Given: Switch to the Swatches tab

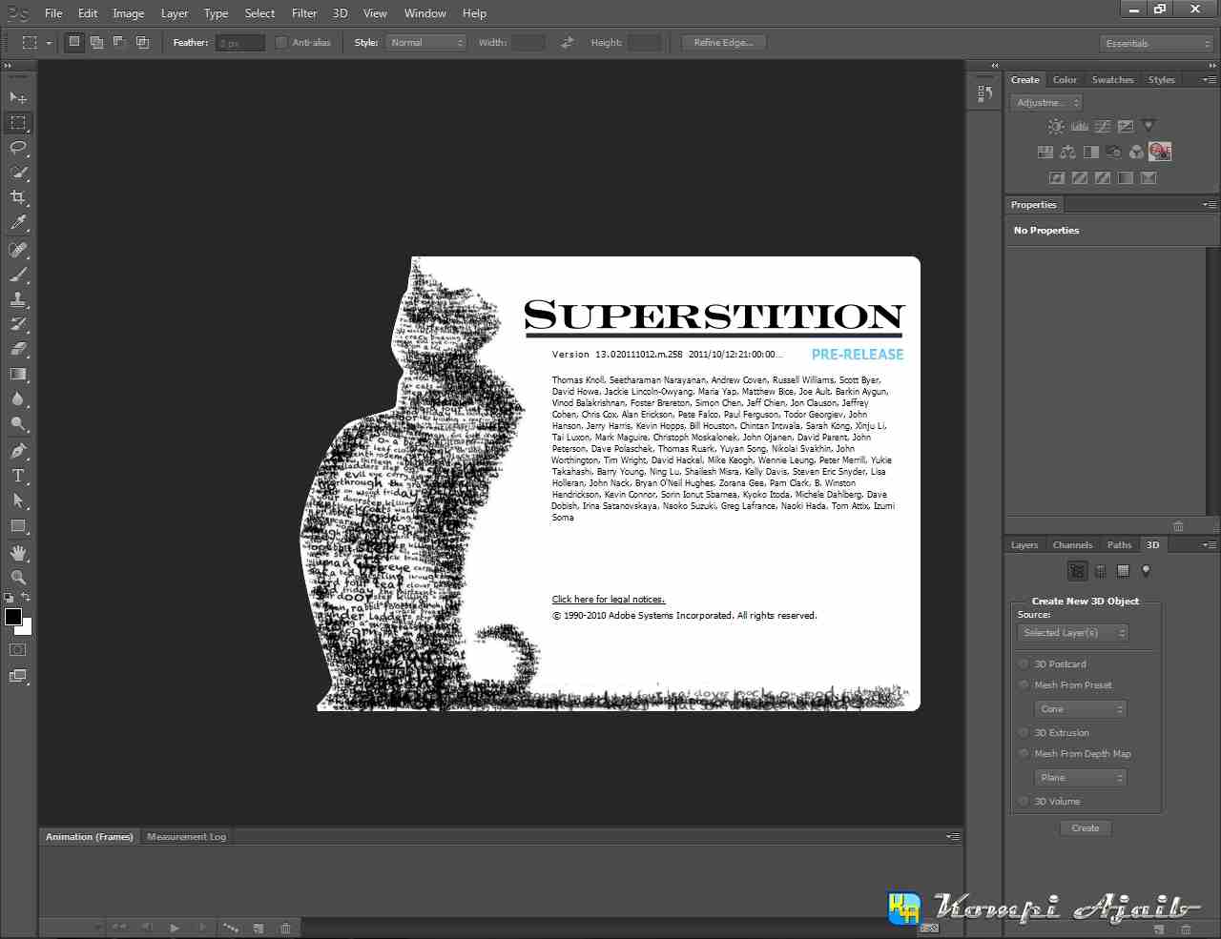Looking at the screenshot, I should pos(1112,80).
